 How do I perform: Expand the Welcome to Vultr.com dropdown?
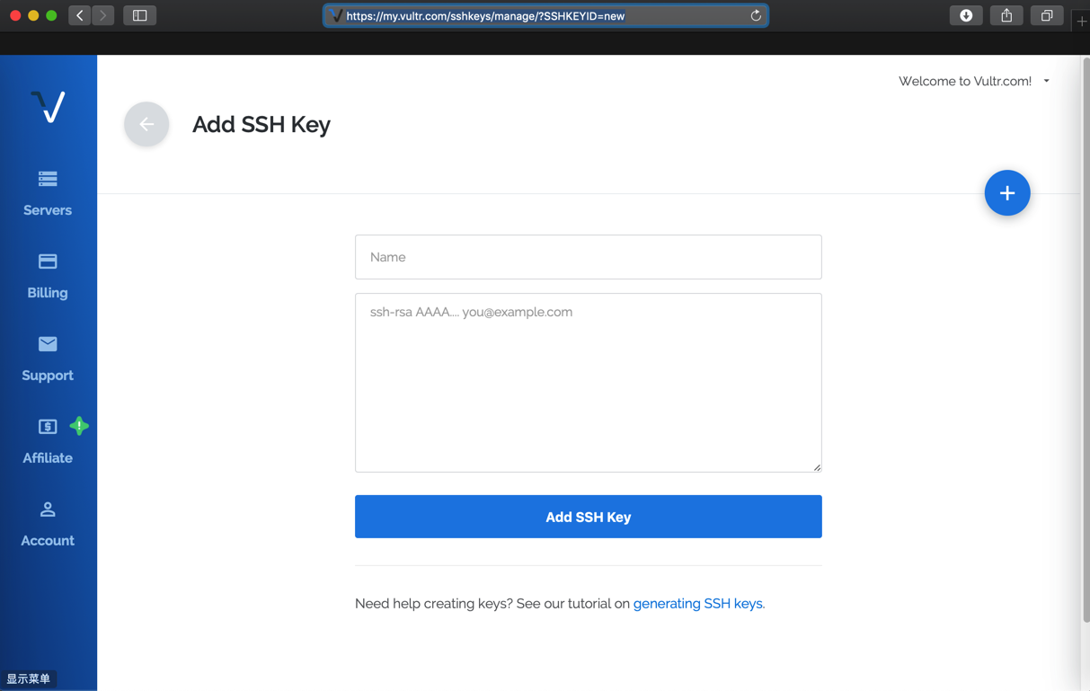point(974,81)
